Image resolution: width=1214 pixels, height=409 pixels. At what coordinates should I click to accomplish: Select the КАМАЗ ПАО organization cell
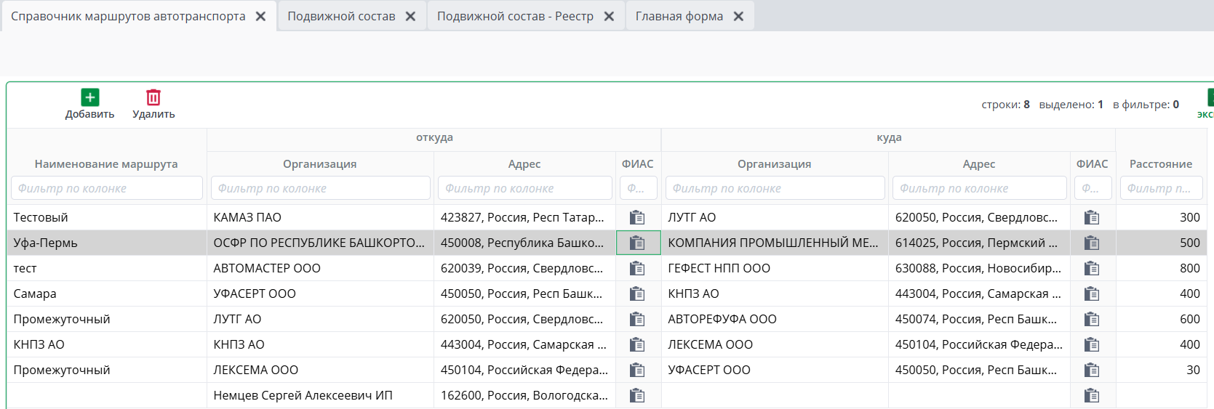point(247,217)
